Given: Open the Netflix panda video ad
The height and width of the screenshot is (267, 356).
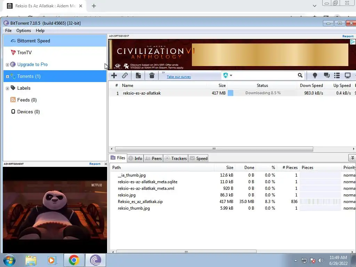Looking at the screenshot, I should pyautogui.click(x=55, y=210).
